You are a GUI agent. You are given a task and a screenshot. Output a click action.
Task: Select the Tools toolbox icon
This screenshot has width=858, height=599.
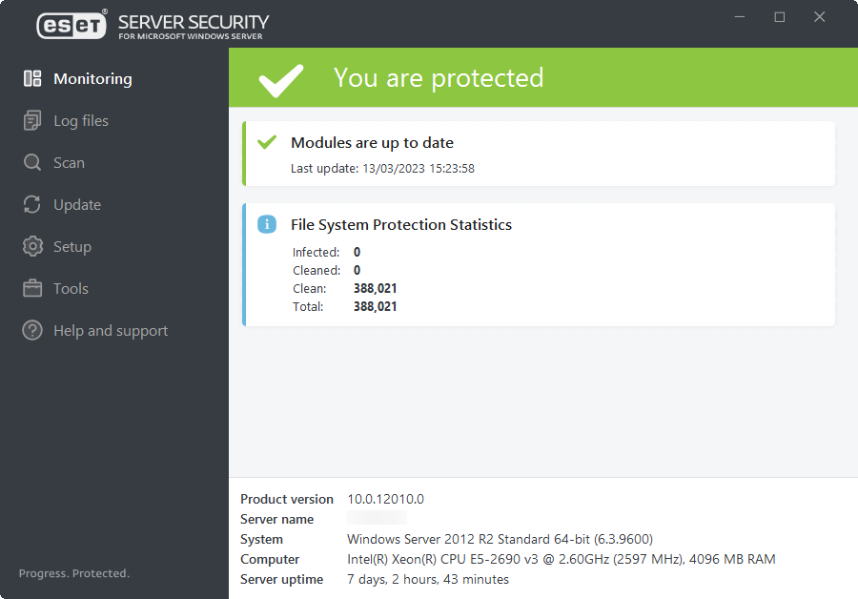(x=31, y=288)
